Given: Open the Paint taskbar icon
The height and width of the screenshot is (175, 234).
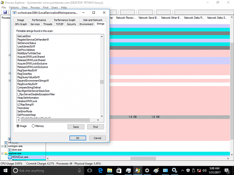Looking at the screenshot, I should click(x=156, y=171).
